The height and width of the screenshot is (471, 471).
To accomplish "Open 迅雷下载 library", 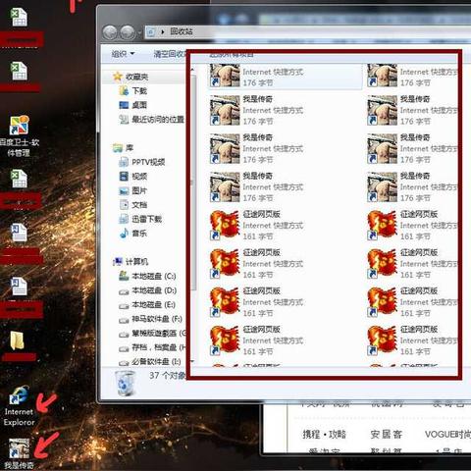I will coord(146,219).
